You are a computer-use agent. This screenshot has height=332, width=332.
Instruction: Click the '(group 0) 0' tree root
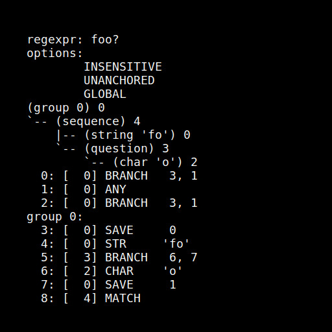pos(66,108)
